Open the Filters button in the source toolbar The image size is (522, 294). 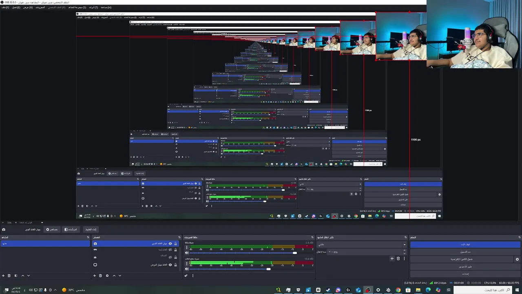[x=71, y=229]
